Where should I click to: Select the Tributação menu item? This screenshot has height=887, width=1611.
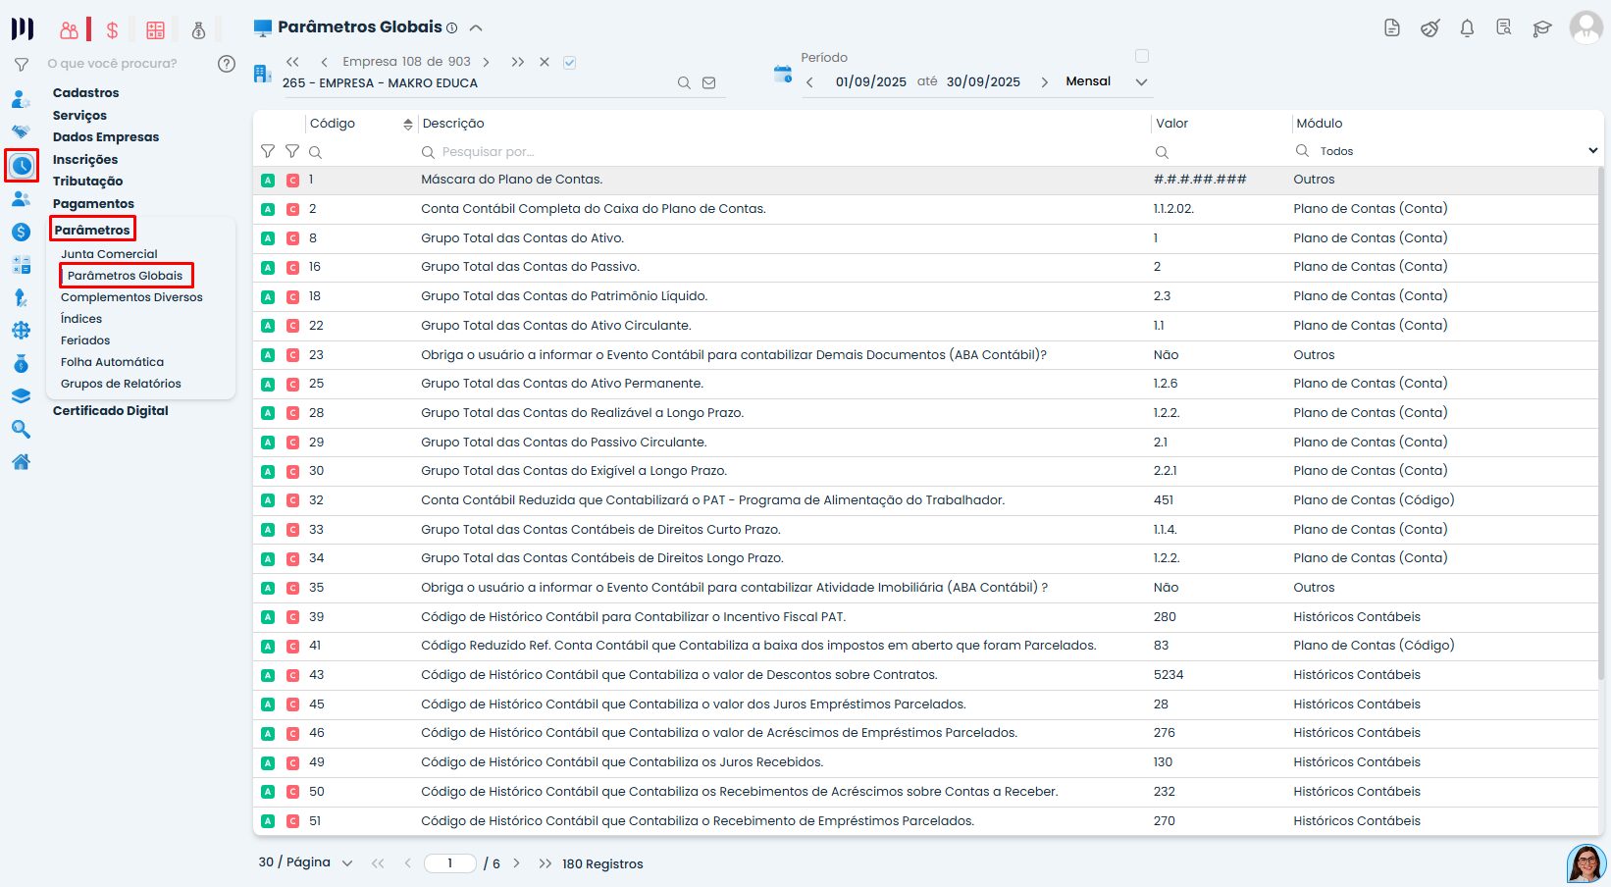(x=87, y=182)
